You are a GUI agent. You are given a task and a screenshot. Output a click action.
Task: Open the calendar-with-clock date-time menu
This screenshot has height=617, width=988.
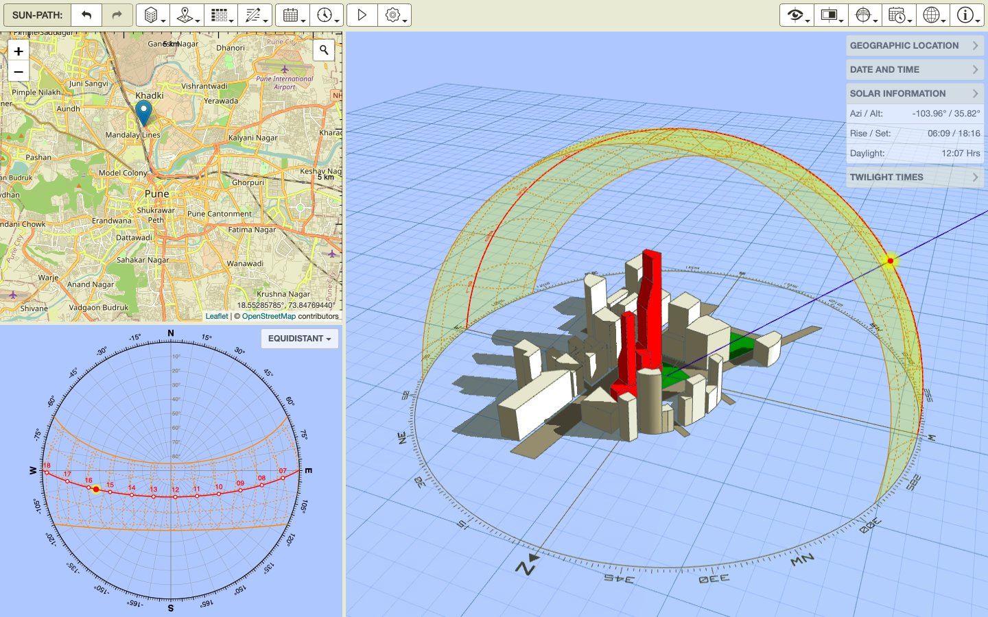click(899, 15)
